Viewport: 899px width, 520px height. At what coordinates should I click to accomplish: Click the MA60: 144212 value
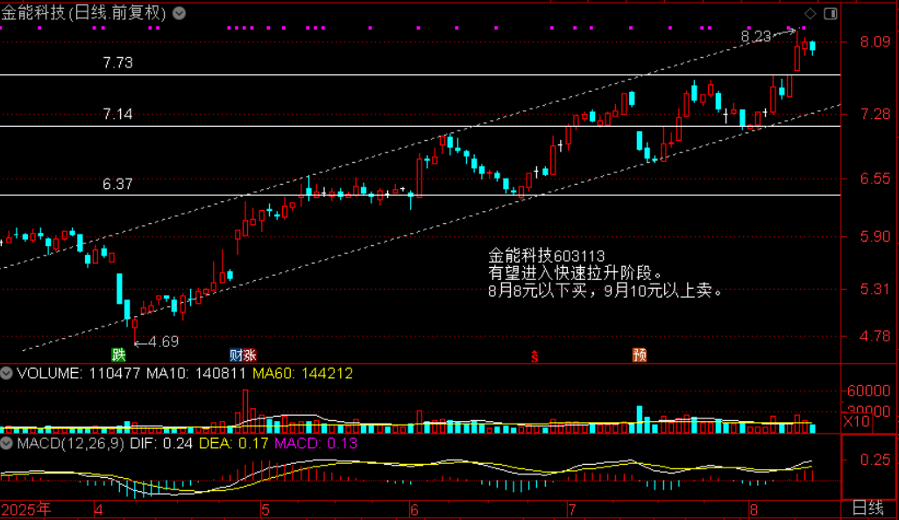(x=302, y=374)
